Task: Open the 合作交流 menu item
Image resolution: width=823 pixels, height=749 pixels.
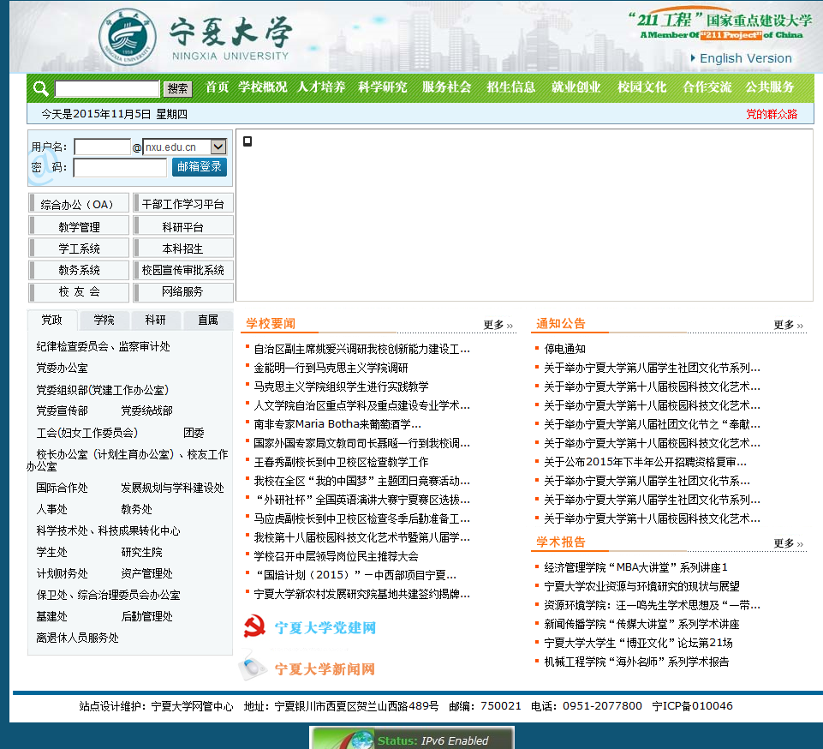Action: [707, 87]
